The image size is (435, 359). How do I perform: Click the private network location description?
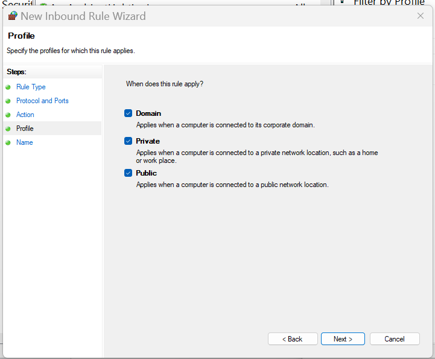click(x=257, y=156)
